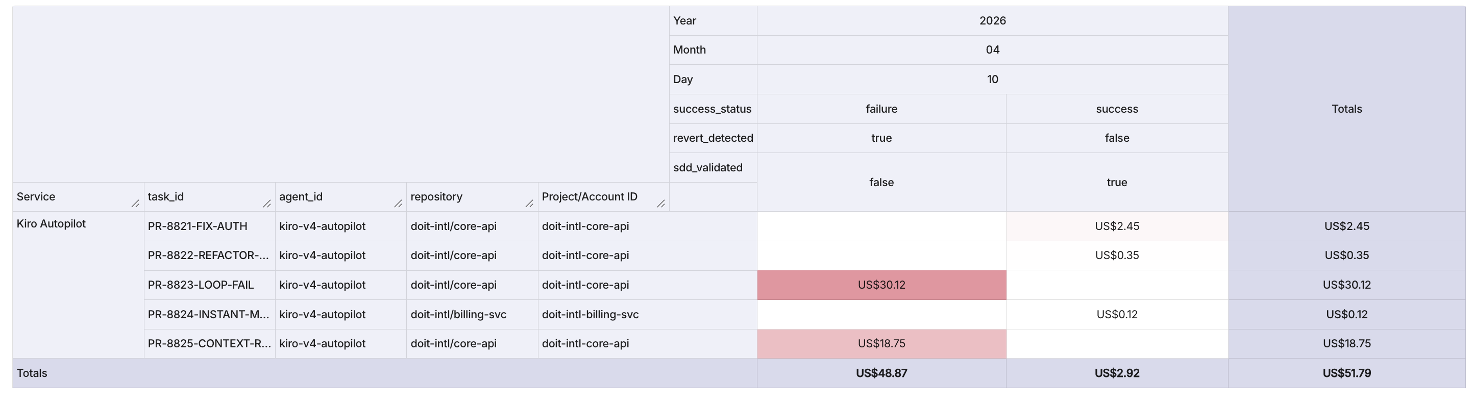1472x407 pixels.
Task: Click the 2026 year header cell
Action: point(993,20)
